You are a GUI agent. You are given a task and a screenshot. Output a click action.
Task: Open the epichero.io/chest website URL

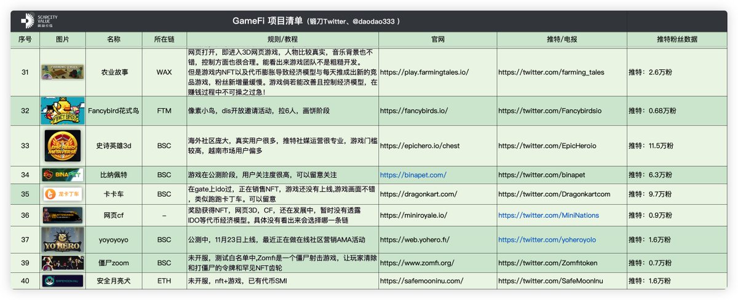click(x=420, y=146)
